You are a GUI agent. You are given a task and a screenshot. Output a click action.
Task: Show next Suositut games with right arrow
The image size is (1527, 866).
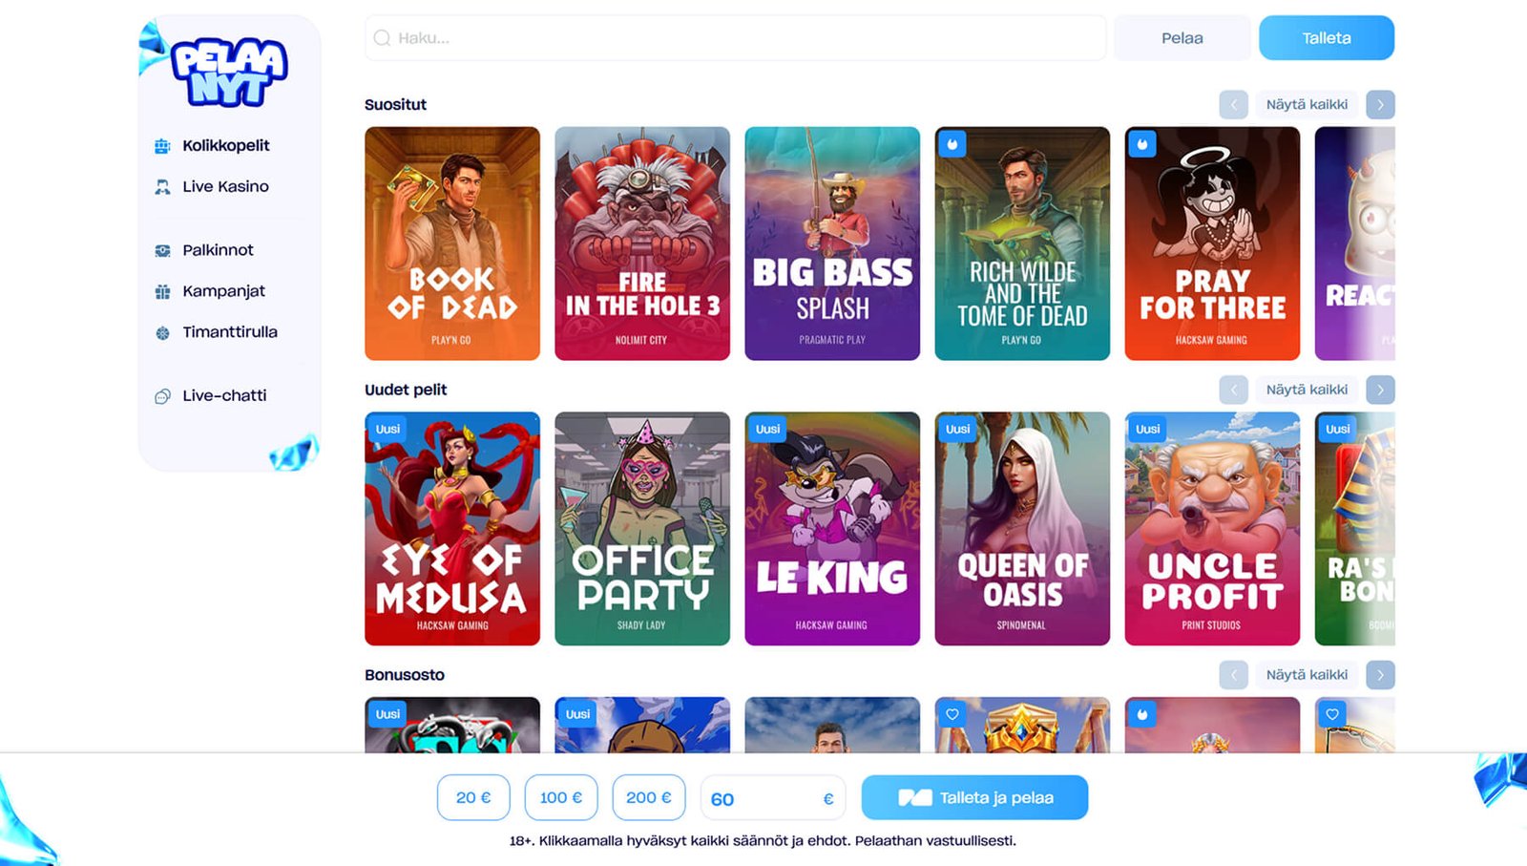pos(1380,104)
